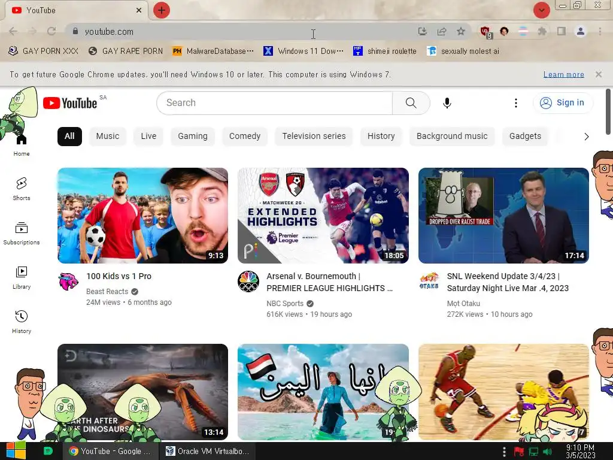
Task: Open Arsenal Extended Highlights thumbnail
Action: [323, 216]
